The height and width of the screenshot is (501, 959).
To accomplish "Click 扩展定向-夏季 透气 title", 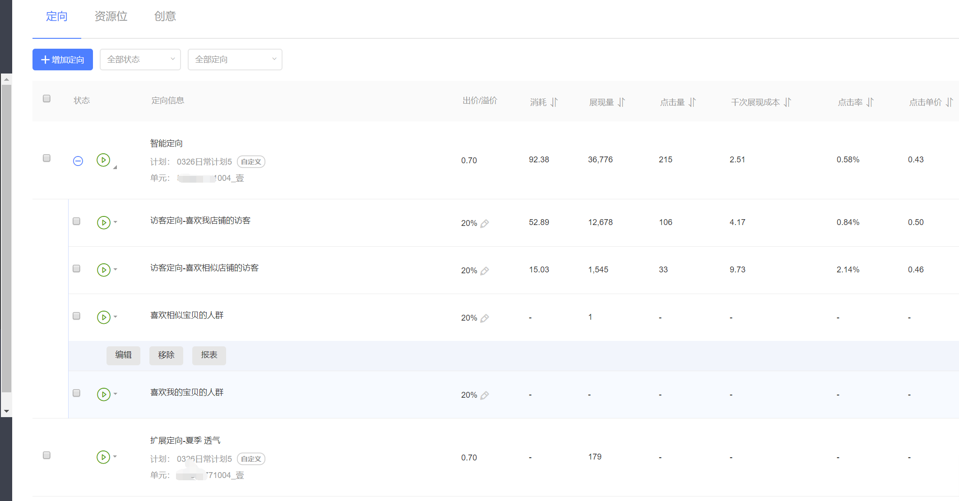I will click(x=185, y=441).
